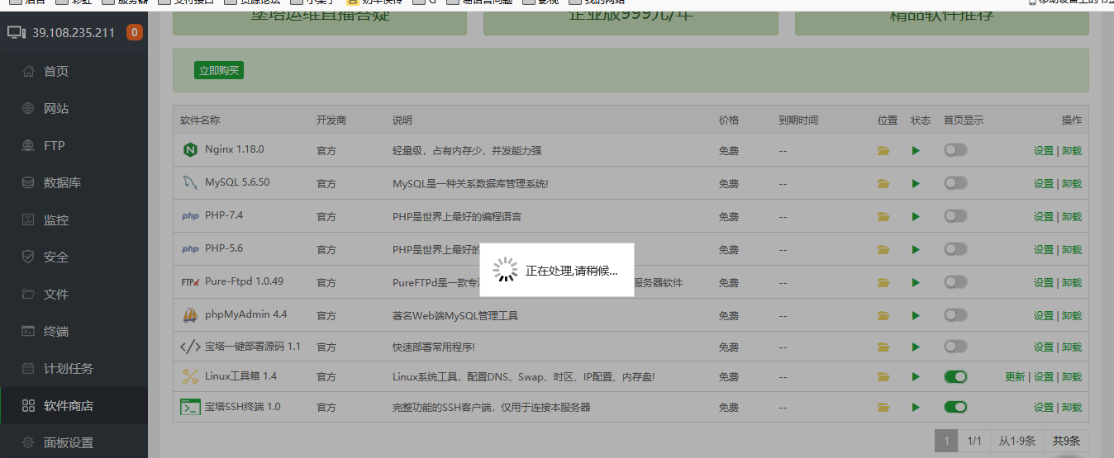Image resolution: width=1114 pixels, height=458 pixels.
Task: Open 设置 for PHP-7.4
Action: point(1044,217)
